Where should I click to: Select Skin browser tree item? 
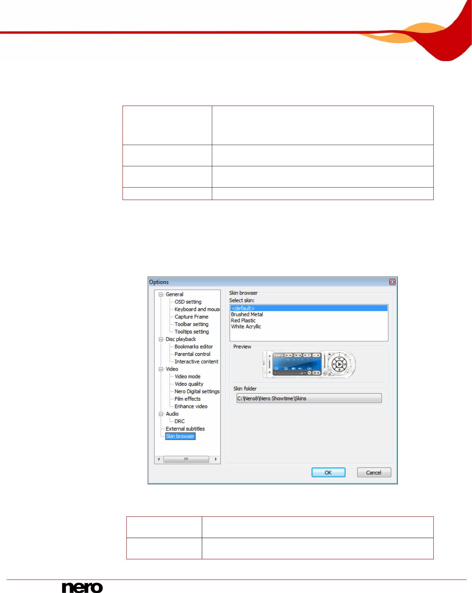pyautogui.click(x=180, y=436)
